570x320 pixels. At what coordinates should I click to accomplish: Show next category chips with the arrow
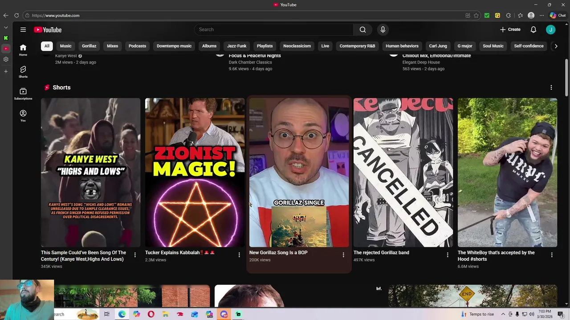(x=556, y=46)
